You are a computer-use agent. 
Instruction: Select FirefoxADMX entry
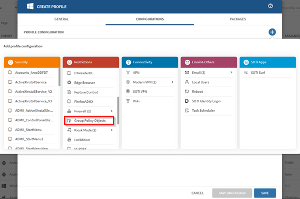point(90,102)
